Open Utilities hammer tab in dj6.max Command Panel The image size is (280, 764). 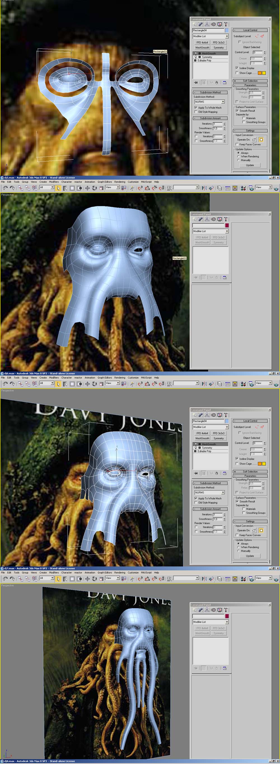(x=226, y=415)
